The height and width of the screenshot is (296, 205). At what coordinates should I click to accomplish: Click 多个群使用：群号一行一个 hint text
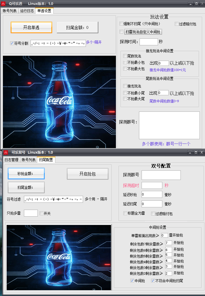pos(166,144)
